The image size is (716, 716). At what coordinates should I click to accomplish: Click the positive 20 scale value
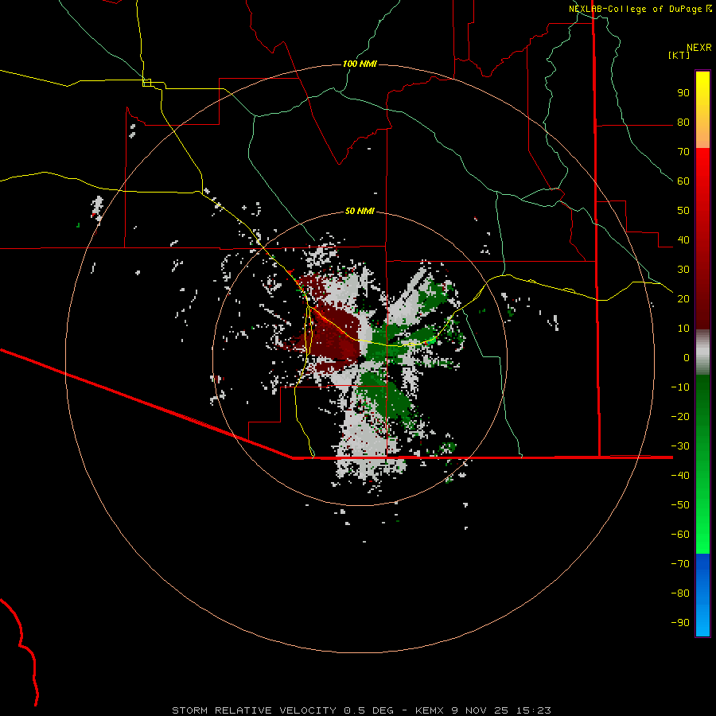tap(683, 298)
